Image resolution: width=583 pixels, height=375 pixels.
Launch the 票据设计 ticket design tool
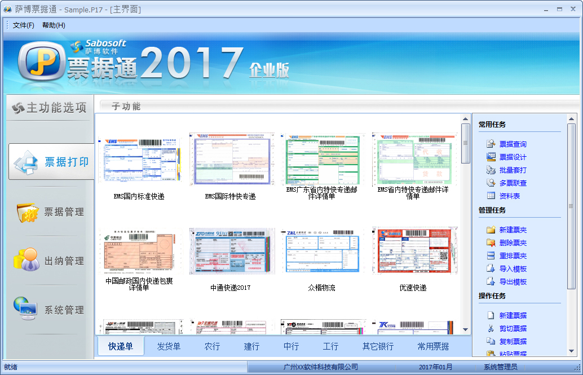(514, 156)
